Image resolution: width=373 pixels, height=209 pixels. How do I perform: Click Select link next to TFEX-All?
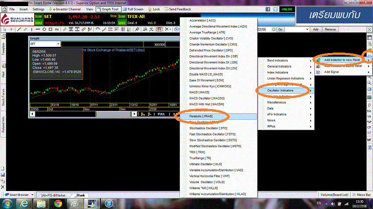point(122,22)
